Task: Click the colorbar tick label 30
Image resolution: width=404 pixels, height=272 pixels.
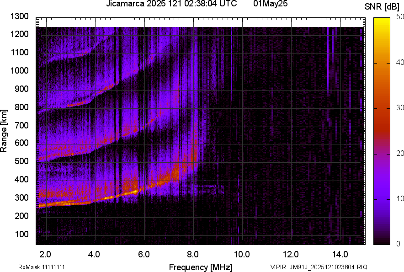Action: 400,107
